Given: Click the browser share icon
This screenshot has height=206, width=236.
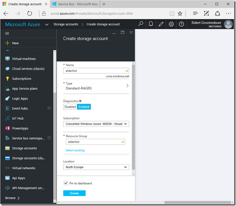Looking at the screenshot, I should click(218, 13).
